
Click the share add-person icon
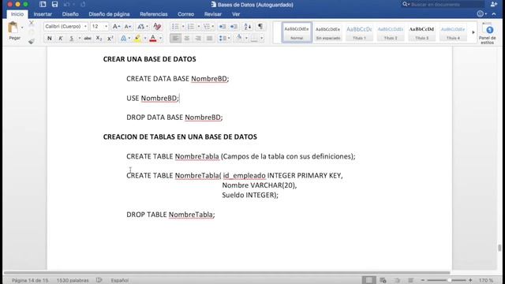point(493,4)
